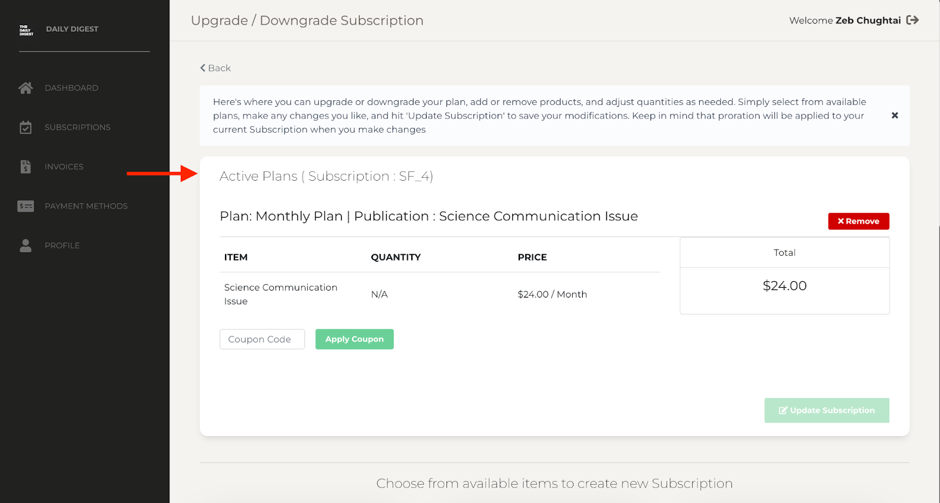
Task: Click the Payment Methods card icon
Action: (25, 206)
